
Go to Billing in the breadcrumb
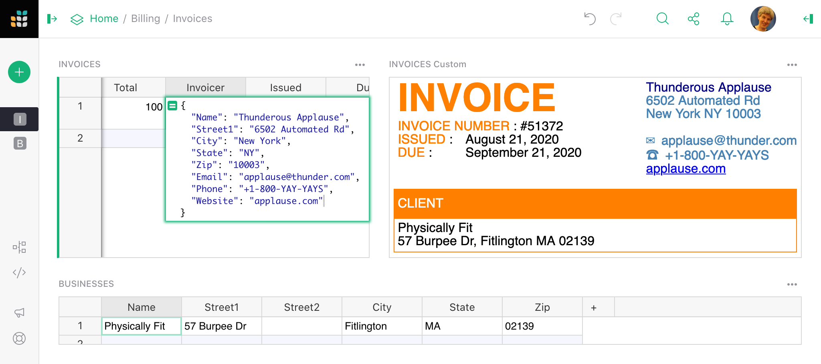[145, 18]
